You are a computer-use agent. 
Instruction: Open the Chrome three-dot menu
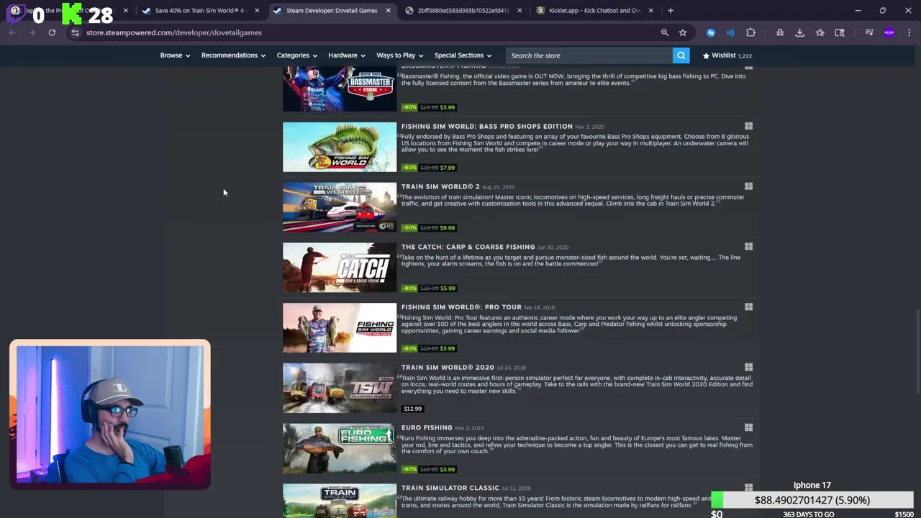[x=909, y=32]
